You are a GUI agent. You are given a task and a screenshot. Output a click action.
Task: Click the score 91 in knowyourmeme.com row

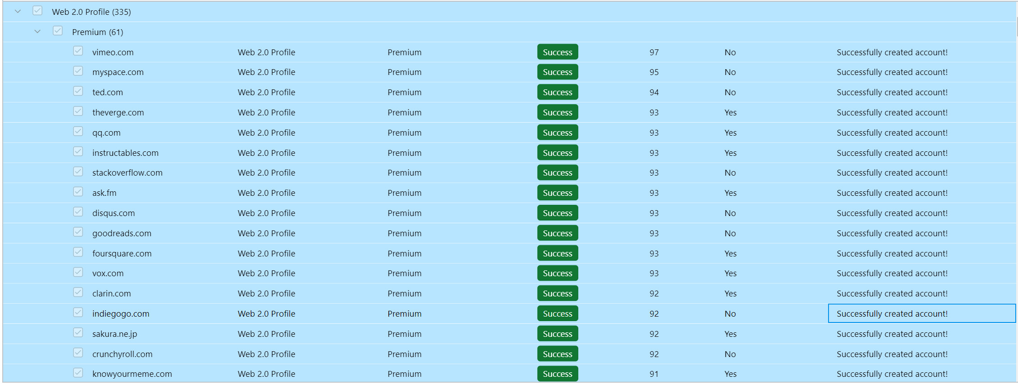point(654,374)
